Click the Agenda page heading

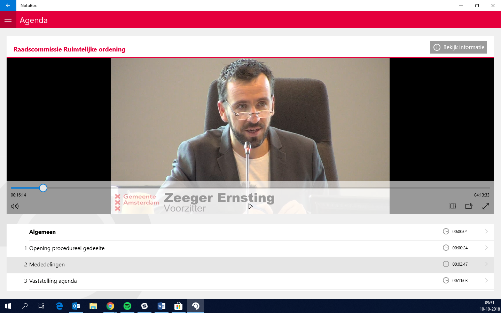34,20
